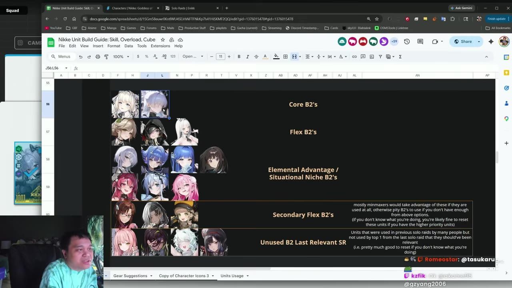
Task: Open the Functions sigma menu
Action: pyautogui.click(x=400, y=57)
